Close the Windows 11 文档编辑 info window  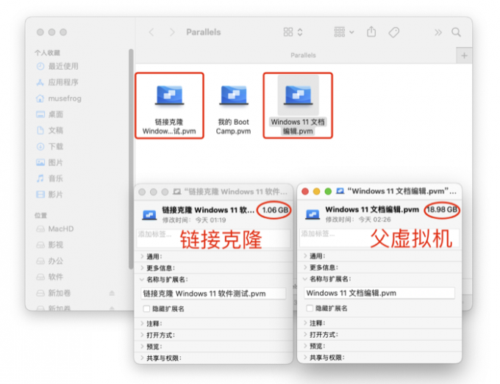305,192
